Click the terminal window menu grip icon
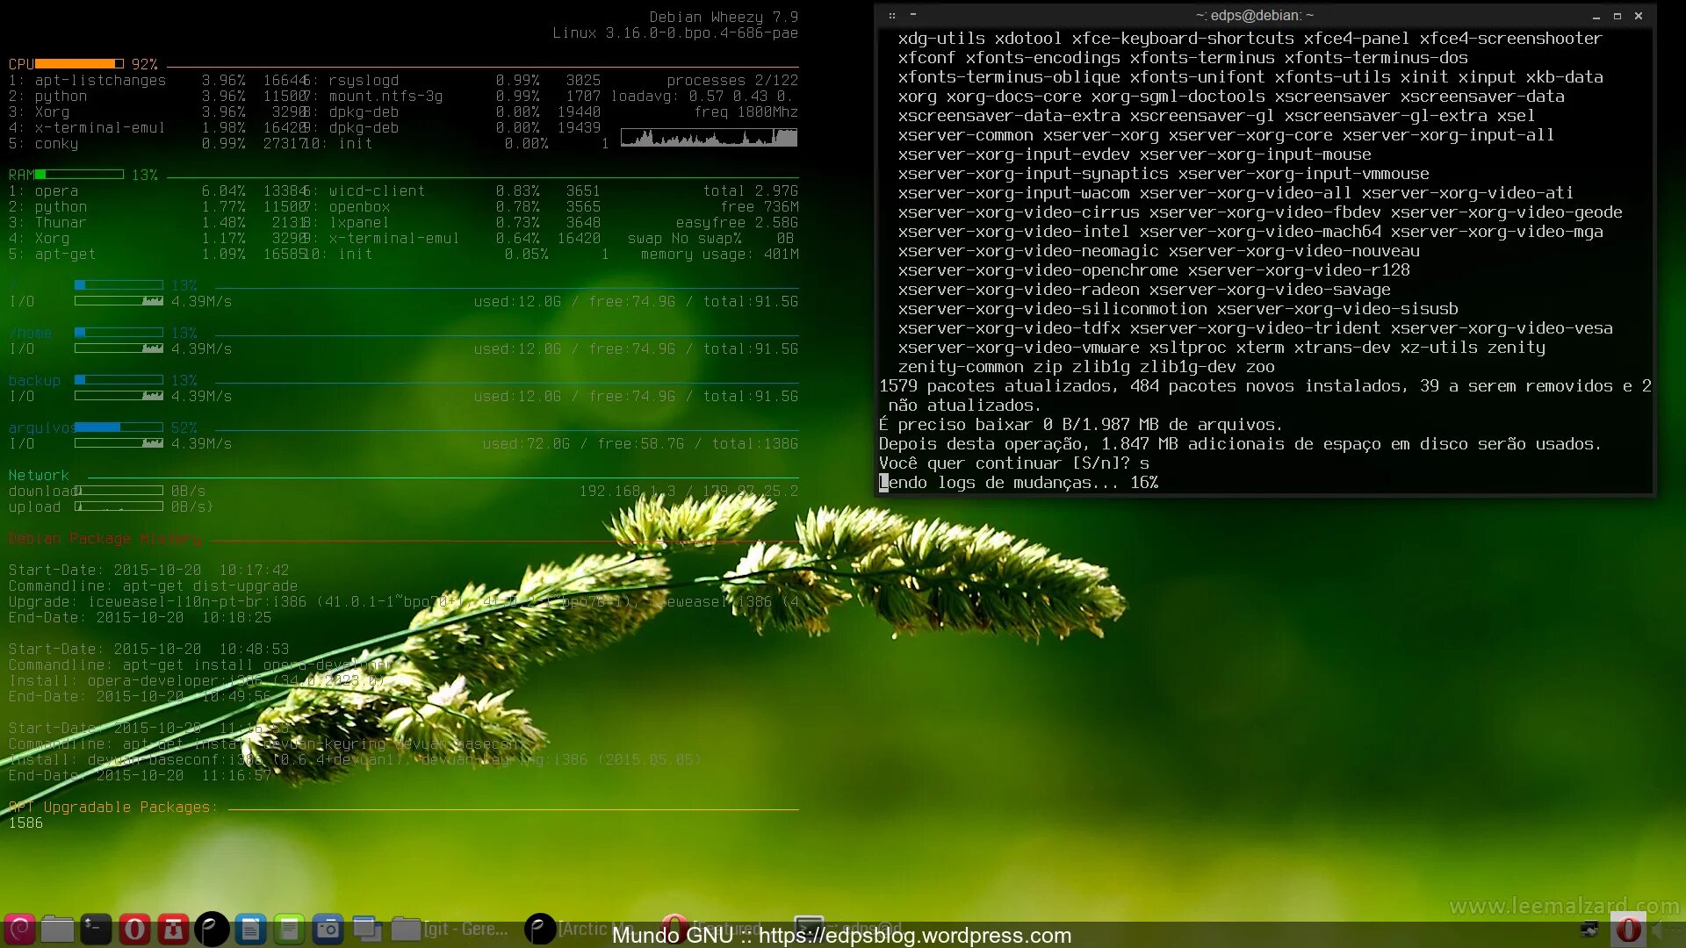 point(892,16)
